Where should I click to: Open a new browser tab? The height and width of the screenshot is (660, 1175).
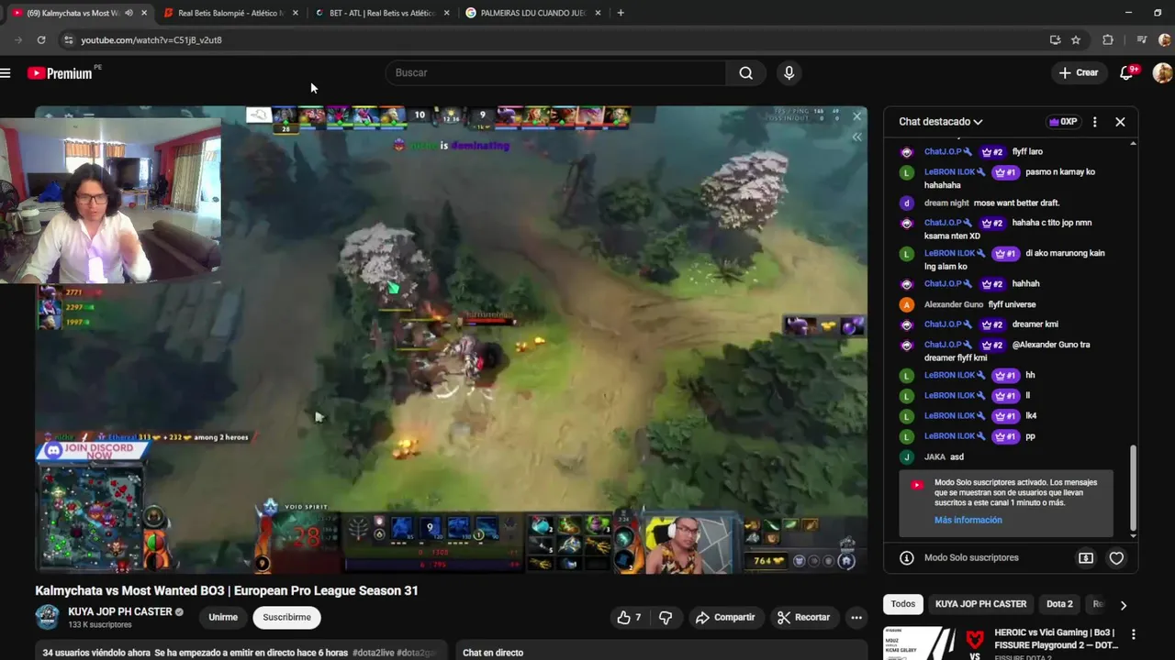point(621,13)
